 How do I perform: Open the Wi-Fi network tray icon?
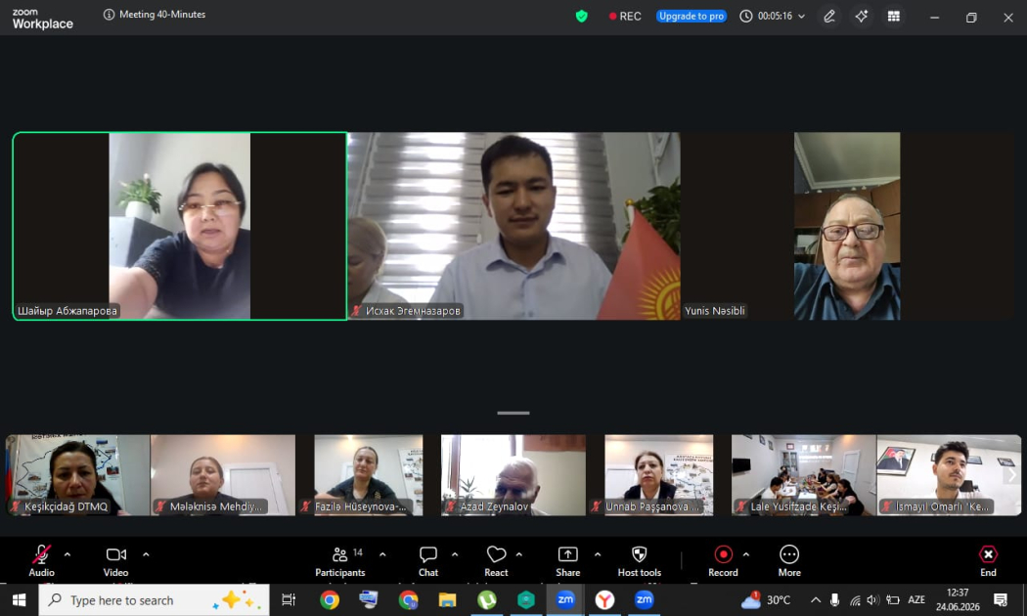855,600
